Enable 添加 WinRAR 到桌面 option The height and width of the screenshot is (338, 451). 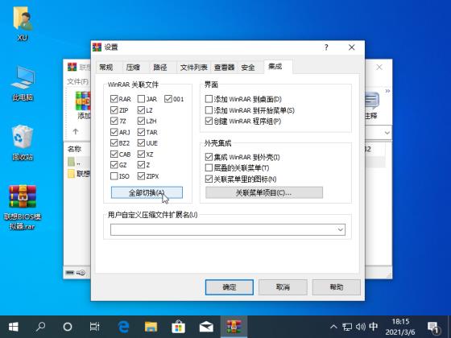point(209,99)
